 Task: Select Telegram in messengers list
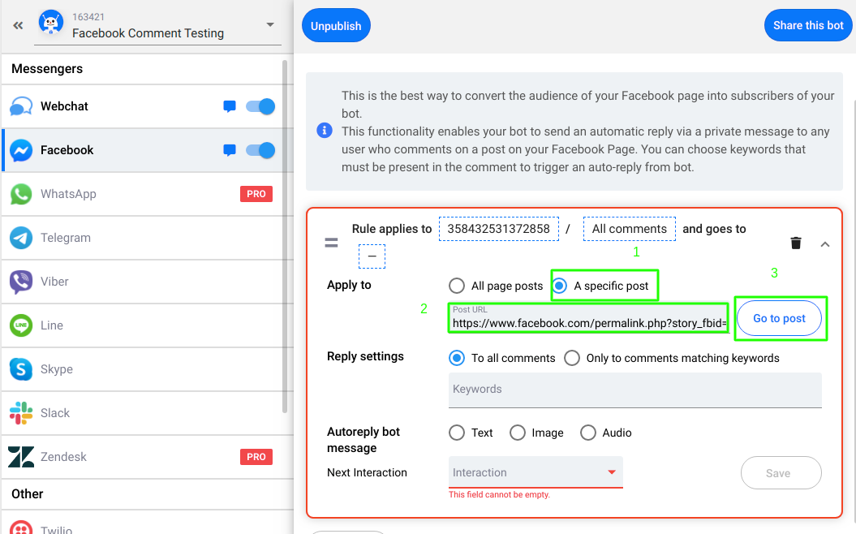tap(148, 238)
